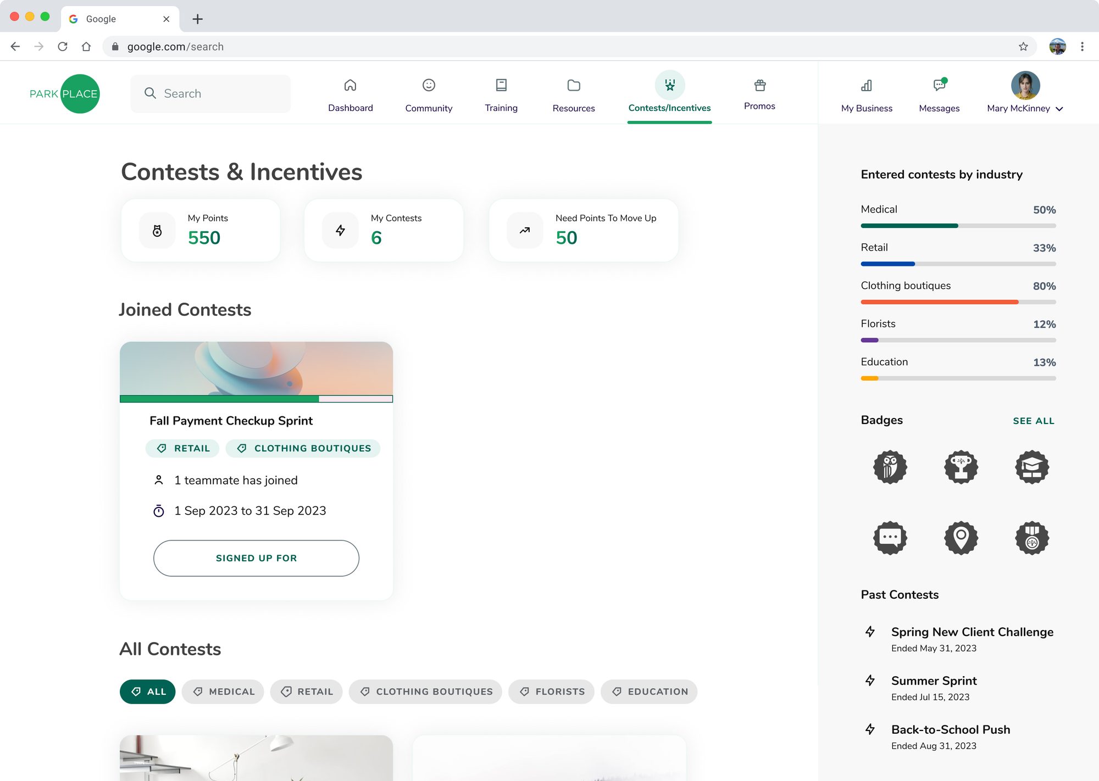Open the Chrome three-dot menu
This screenshot has width=1099, height=781.
1082,47
